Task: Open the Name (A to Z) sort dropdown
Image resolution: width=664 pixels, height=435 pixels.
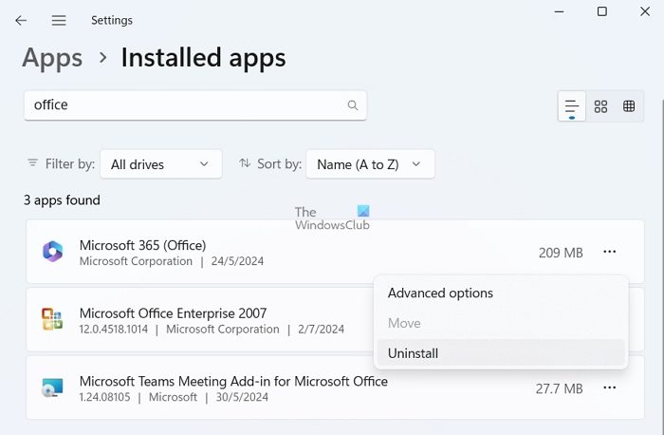Action: coord(370,164)
